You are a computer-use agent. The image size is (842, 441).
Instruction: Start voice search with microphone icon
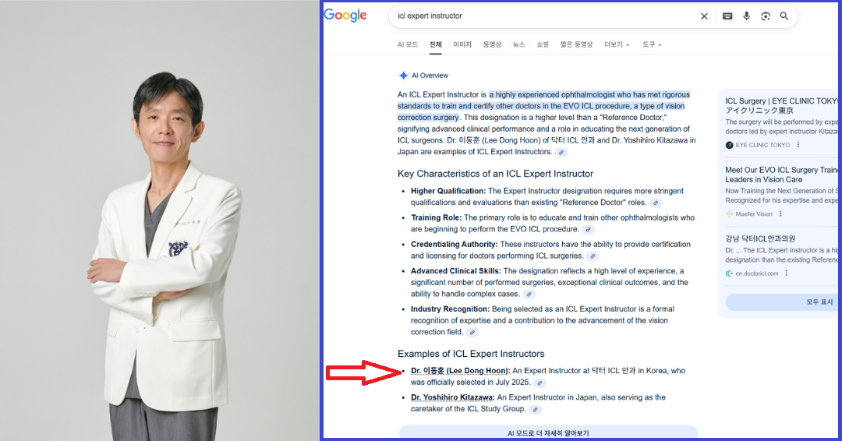click(x=746, y=16)
